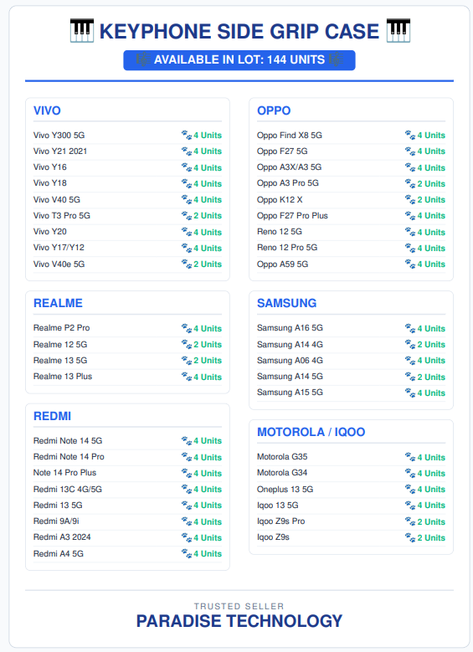
Task: Click the paw icon in Samsung A16 5G row
Action: pyautogui.click(x=410, y=328)
